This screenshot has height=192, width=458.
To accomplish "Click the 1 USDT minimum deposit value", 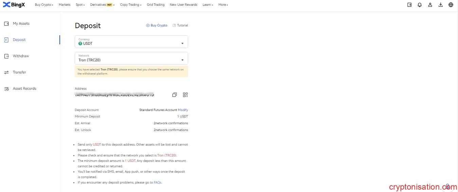I will pyautogui.click(x=183, y=116).
